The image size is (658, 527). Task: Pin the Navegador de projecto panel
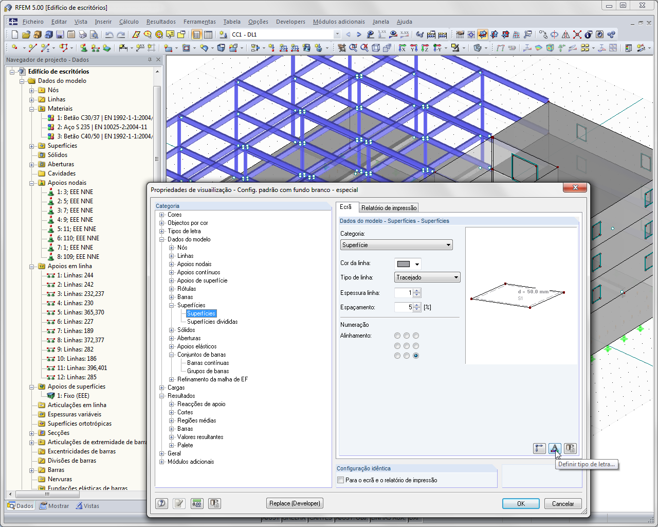click(150, 60)
